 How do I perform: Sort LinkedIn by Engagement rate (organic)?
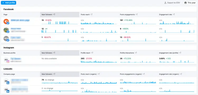click(181, 74)
